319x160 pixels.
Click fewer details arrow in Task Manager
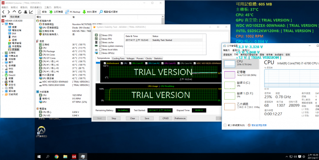point(225,125)
